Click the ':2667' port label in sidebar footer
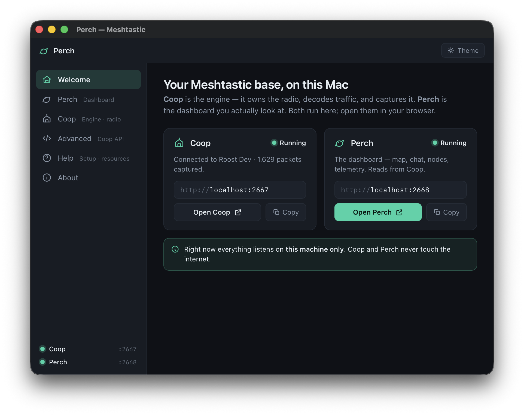 click(128, 349)
